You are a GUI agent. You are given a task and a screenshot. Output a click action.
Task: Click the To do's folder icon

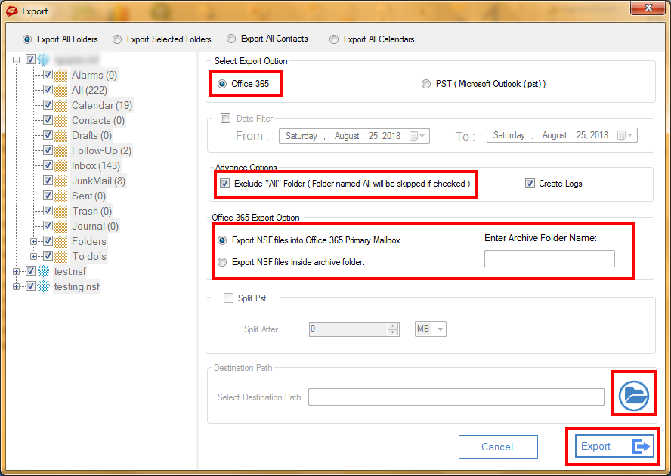(61, 256)
